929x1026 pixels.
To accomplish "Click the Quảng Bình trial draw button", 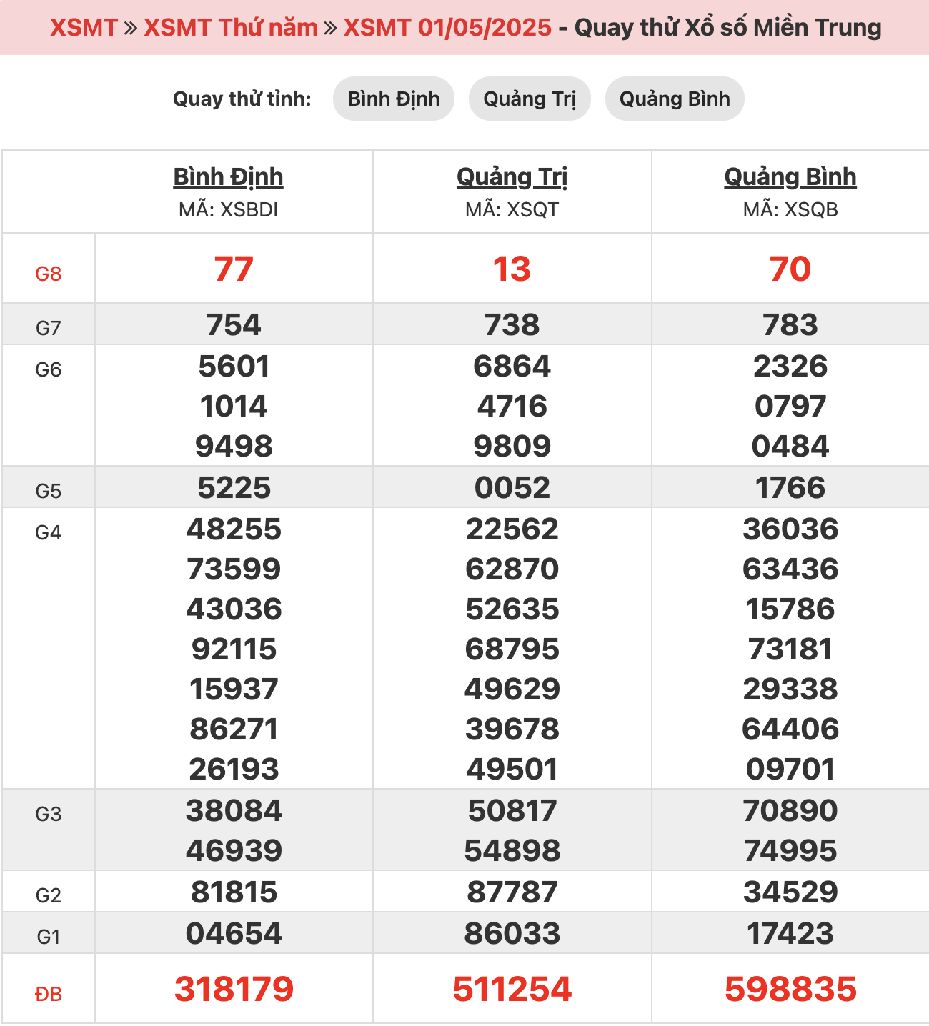I will point(675,99).
